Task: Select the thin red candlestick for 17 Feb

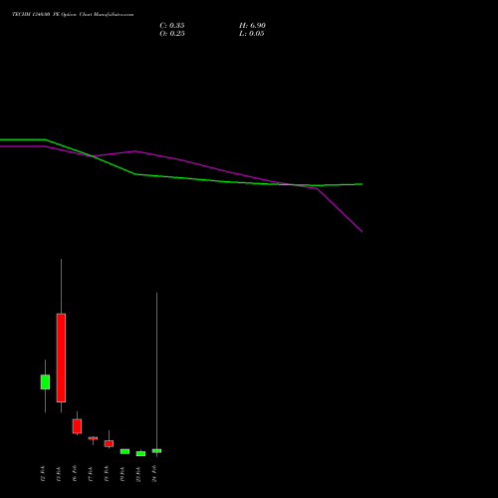Action: [93, 438]
